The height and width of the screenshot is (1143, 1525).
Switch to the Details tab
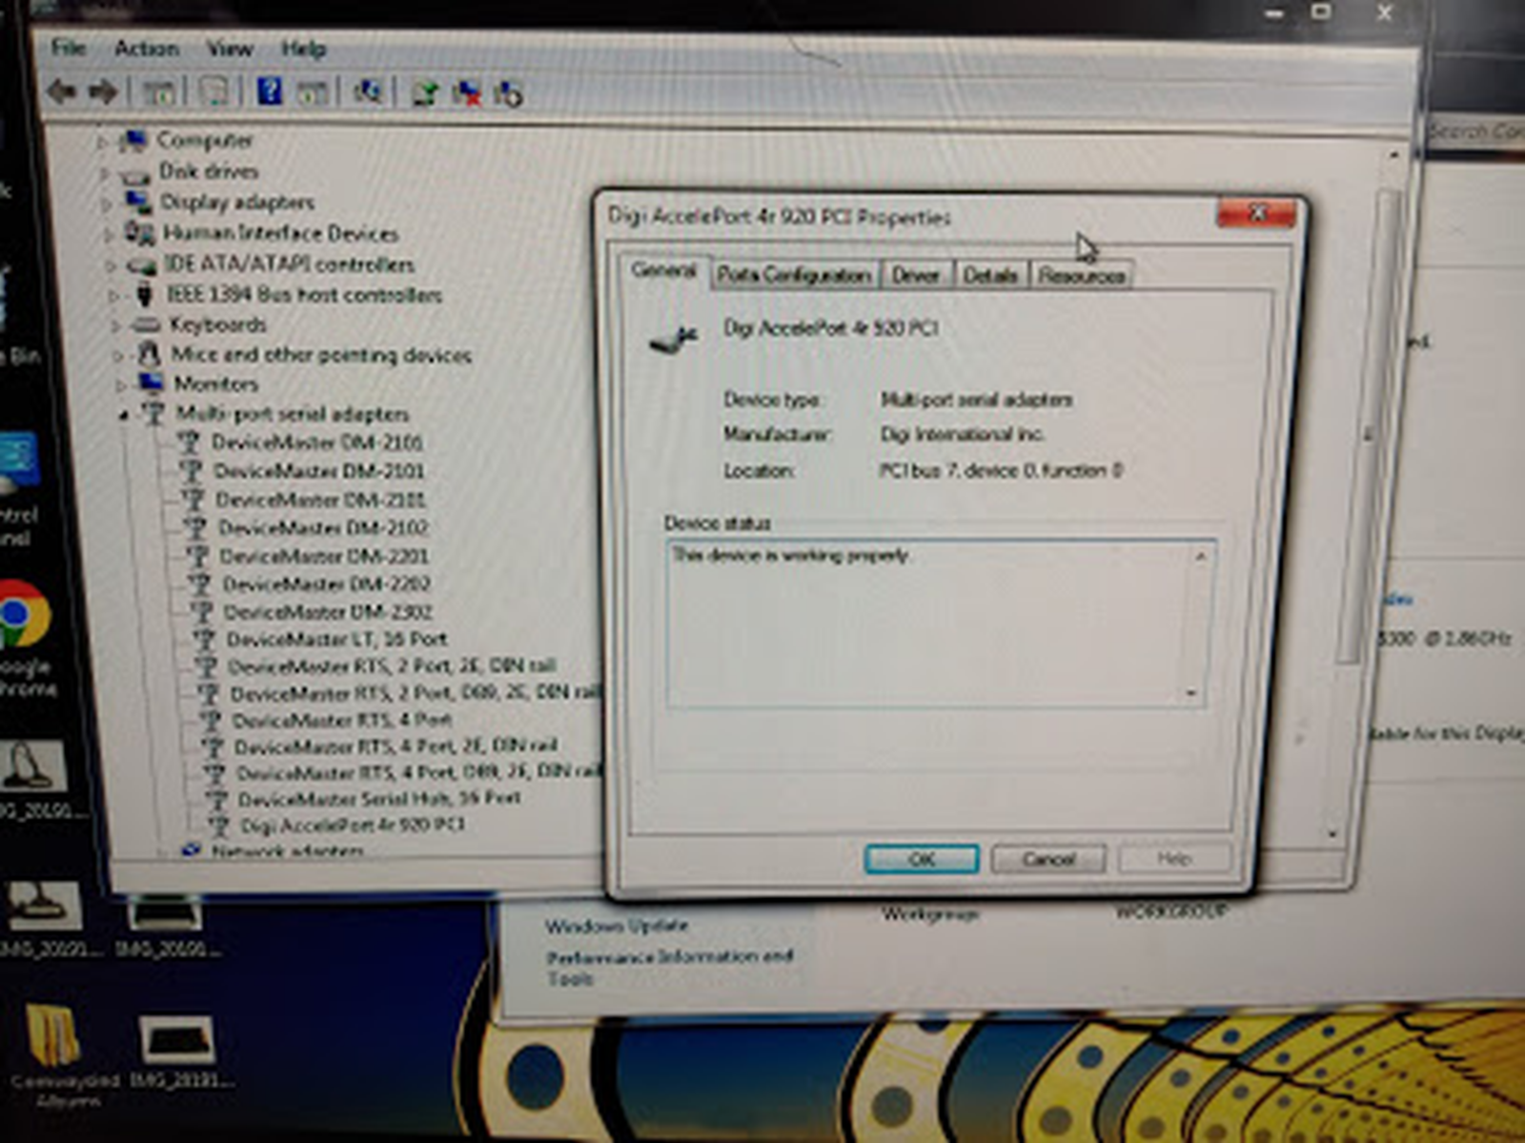(990, 275)
